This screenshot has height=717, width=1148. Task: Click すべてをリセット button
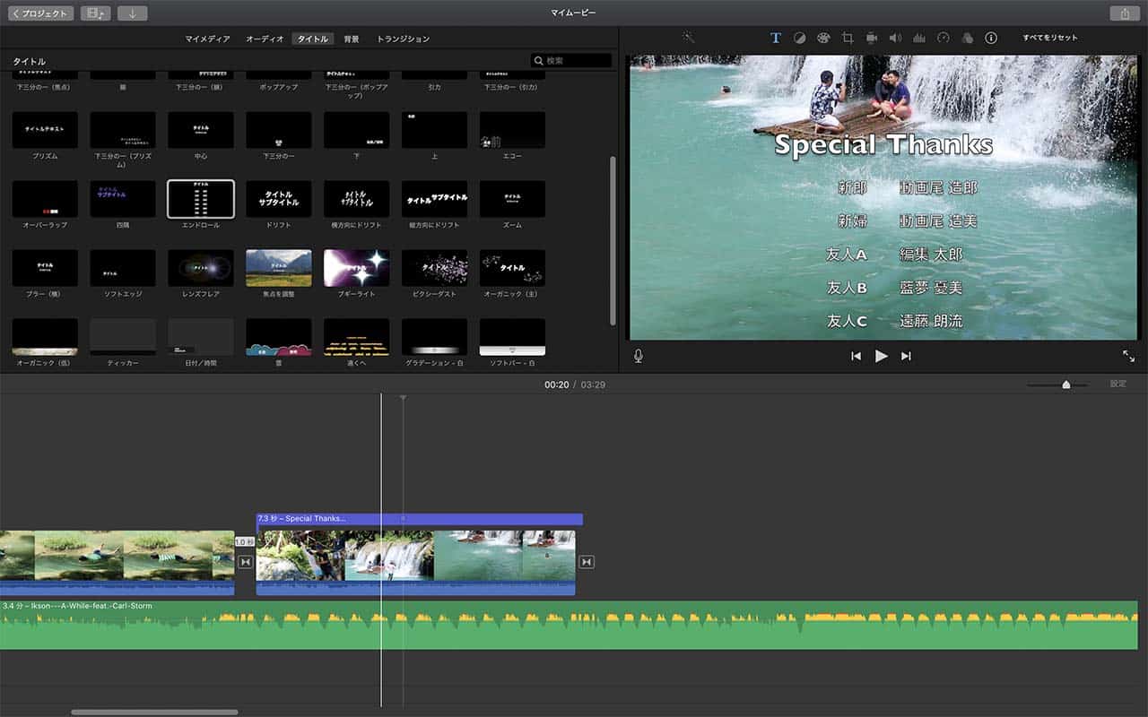point(1050,38)
